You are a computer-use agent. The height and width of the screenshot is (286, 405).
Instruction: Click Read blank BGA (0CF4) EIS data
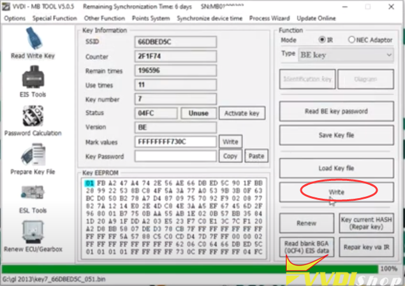pyautogui.click(x=307, y=247)
